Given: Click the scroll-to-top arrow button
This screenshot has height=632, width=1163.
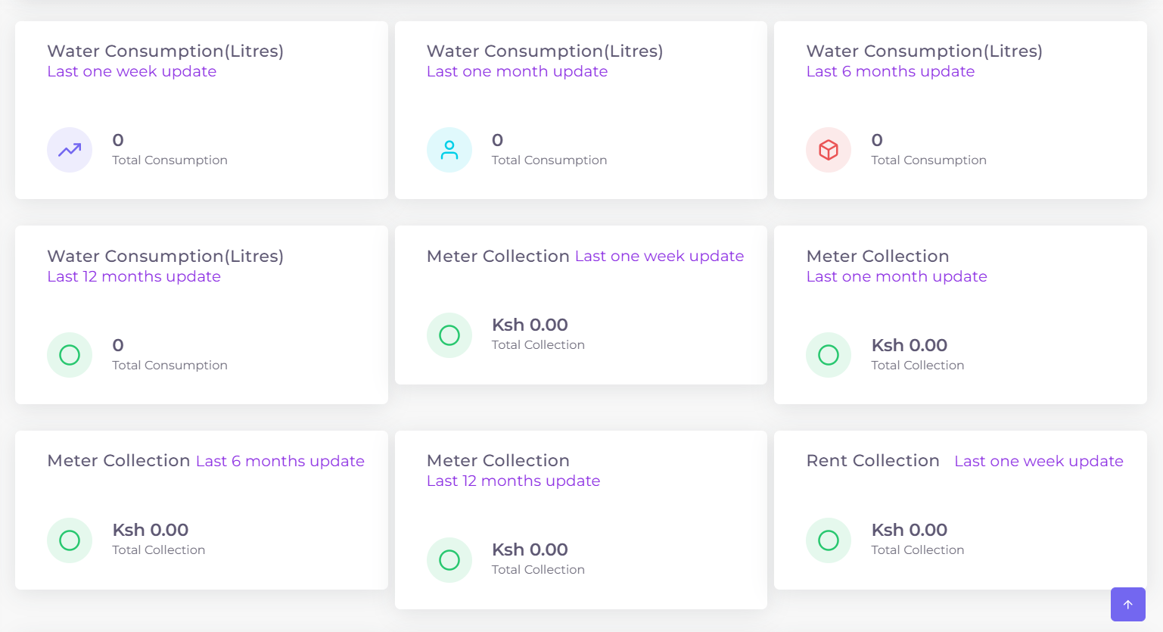Looking at the screenshot, I should 1127,604.
